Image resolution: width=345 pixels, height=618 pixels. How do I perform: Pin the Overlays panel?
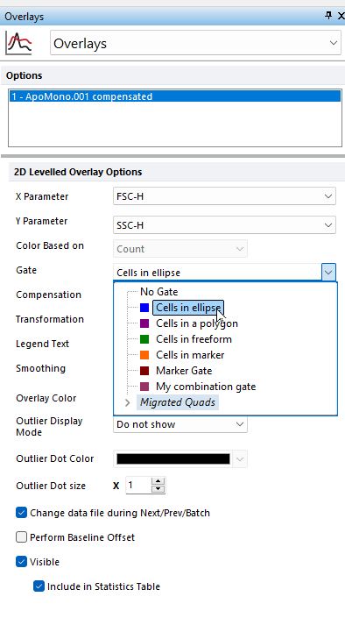pyautogui.click(x=328, y=16)
